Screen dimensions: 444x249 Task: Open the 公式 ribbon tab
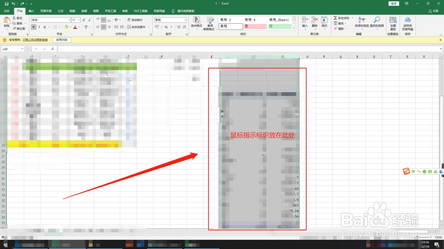pyautogui.click(x=60, y=11)
